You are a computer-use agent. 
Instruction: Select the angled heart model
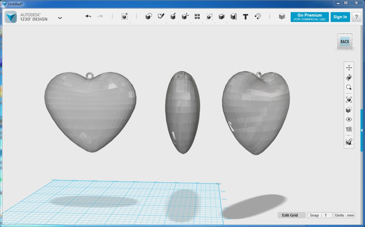[256, 113]
